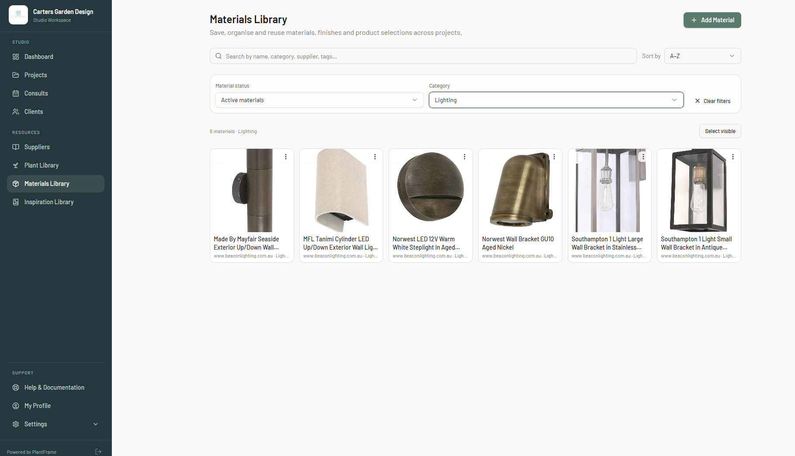This screenshot has width=795, height=456.
Task: Open Projects from the sidebar
Action: pos(56,75)
